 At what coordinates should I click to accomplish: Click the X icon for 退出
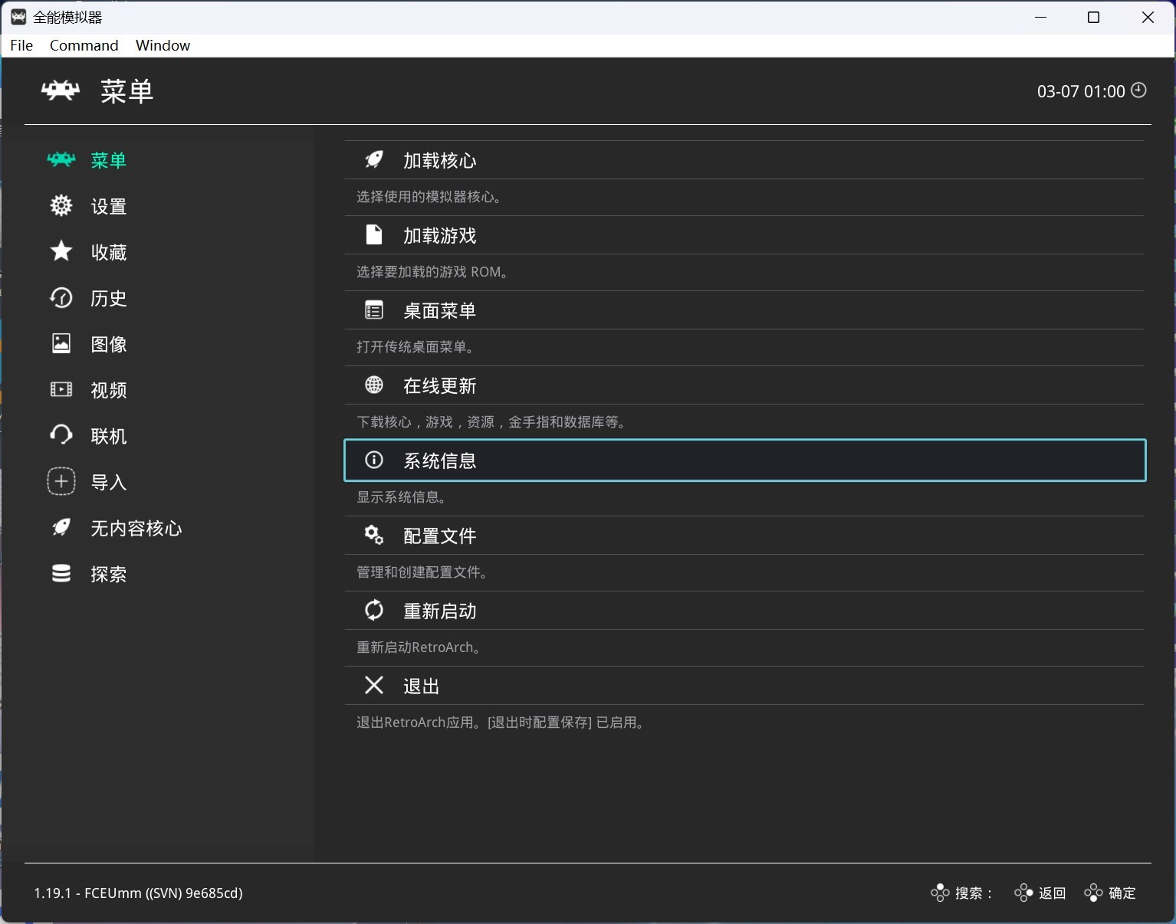pos(374,685)
